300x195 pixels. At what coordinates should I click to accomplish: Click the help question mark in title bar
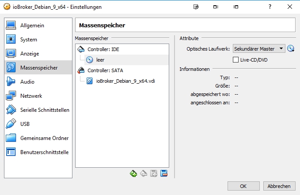(270, 7)
